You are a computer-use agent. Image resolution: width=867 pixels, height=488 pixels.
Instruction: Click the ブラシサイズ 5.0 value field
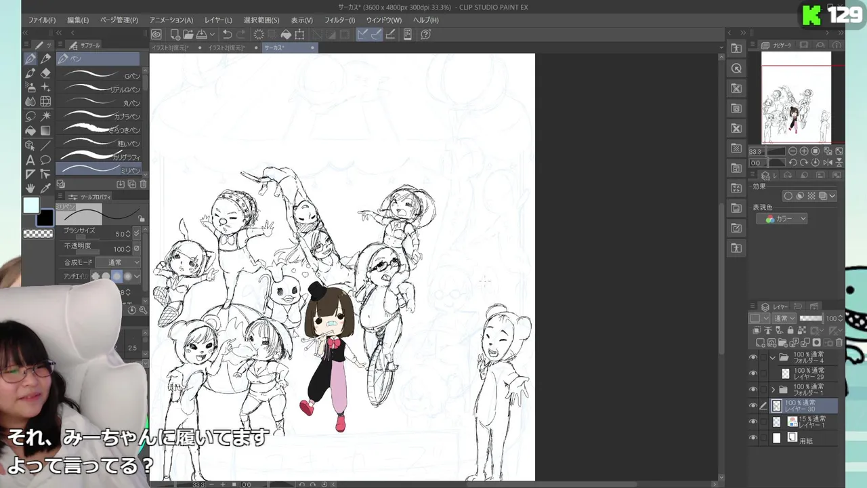[119, 234]
